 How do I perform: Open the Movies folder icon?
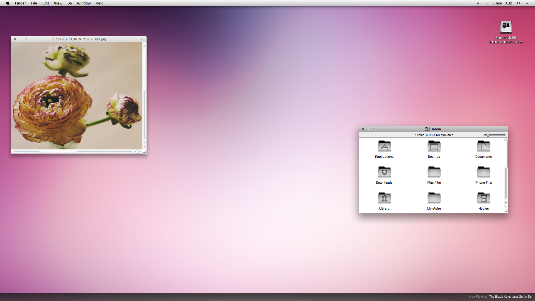point(483,198)
